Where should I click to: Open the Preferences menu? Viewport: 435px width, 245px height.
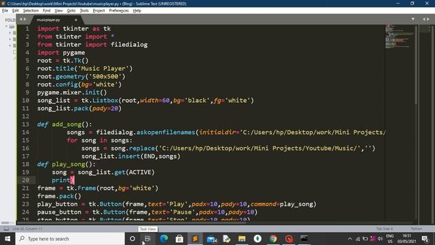[x=119, y=11]
